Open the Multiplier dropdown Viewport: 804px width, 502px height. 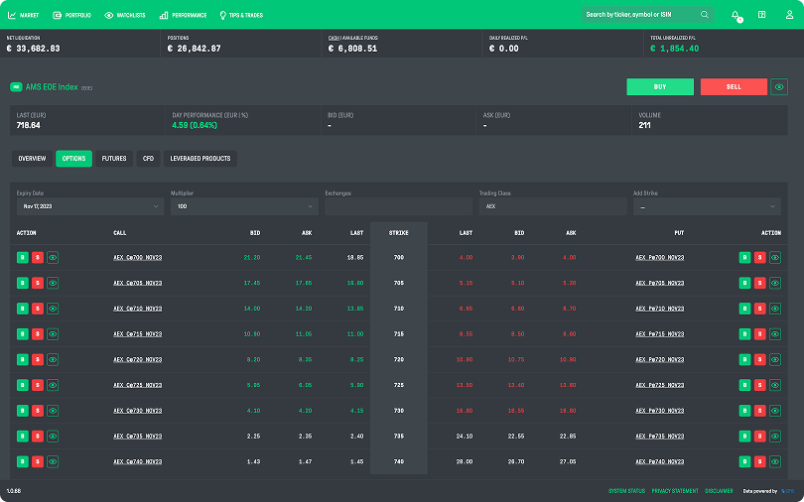click(243, 206)
